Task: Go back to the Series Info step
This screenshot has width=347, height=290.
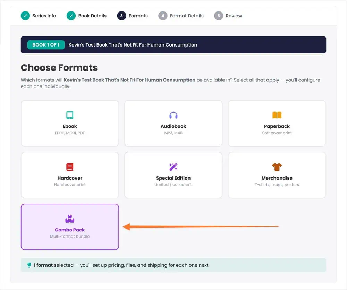Action: 44,16
